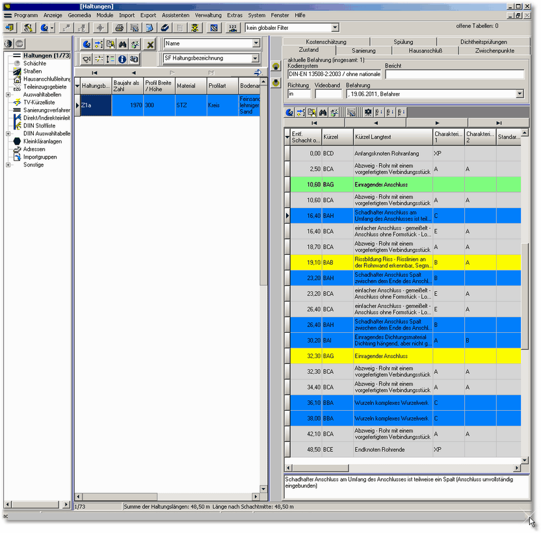Switch to the Sanierung tab
The width and height of the screenshot is (541, 533).
[x=363, y=50]
